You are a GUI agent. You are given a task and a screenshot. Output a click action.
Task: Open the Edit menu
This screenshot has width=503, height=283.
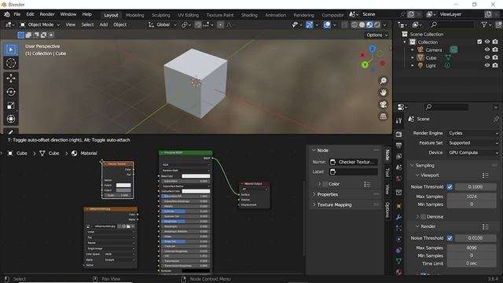tap(30, 14)
